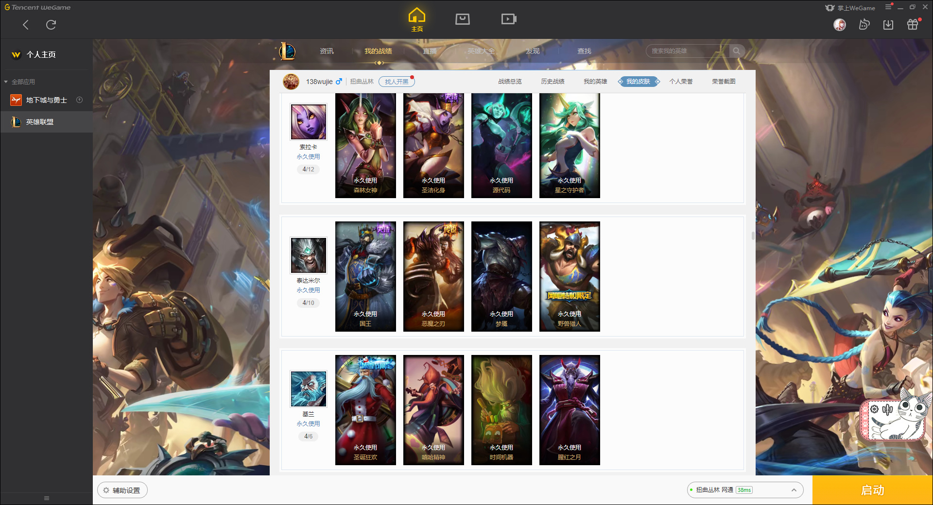Open the 直播 tab
The image size is (933, 505).
click(x=430, y=51)
